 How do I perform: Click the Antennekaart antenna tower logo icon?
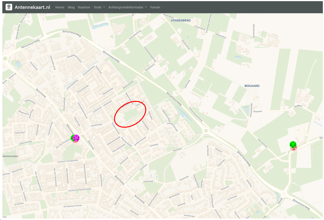[x=9, y=7]
